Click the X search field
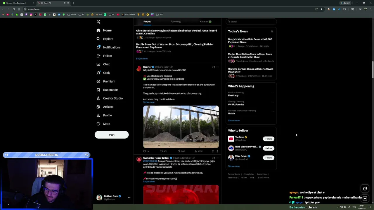The width and height of the screenshot is (374, 210). (x=251, y=22)
